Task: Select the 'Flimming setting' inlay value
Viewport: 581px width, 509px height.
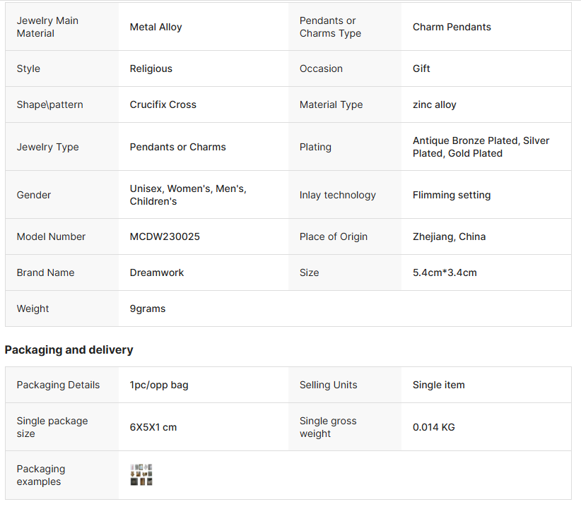Action: coord(451,195)
